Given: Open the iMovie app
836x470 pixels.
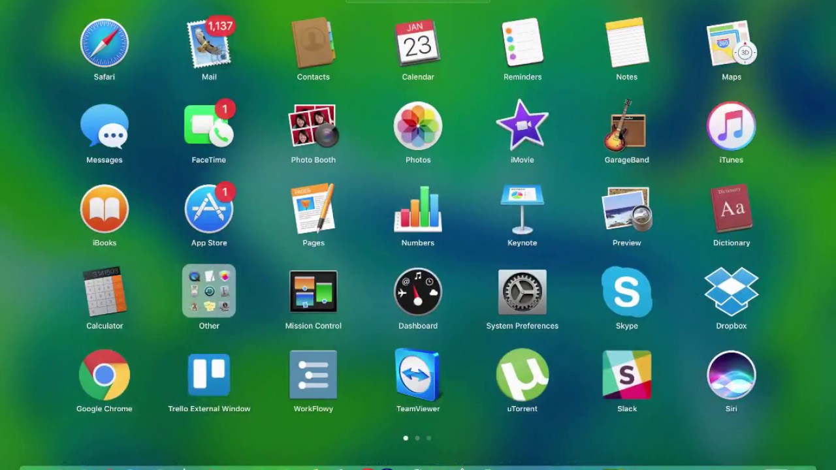Looking at the screenshot, I should tap(522, 126).
